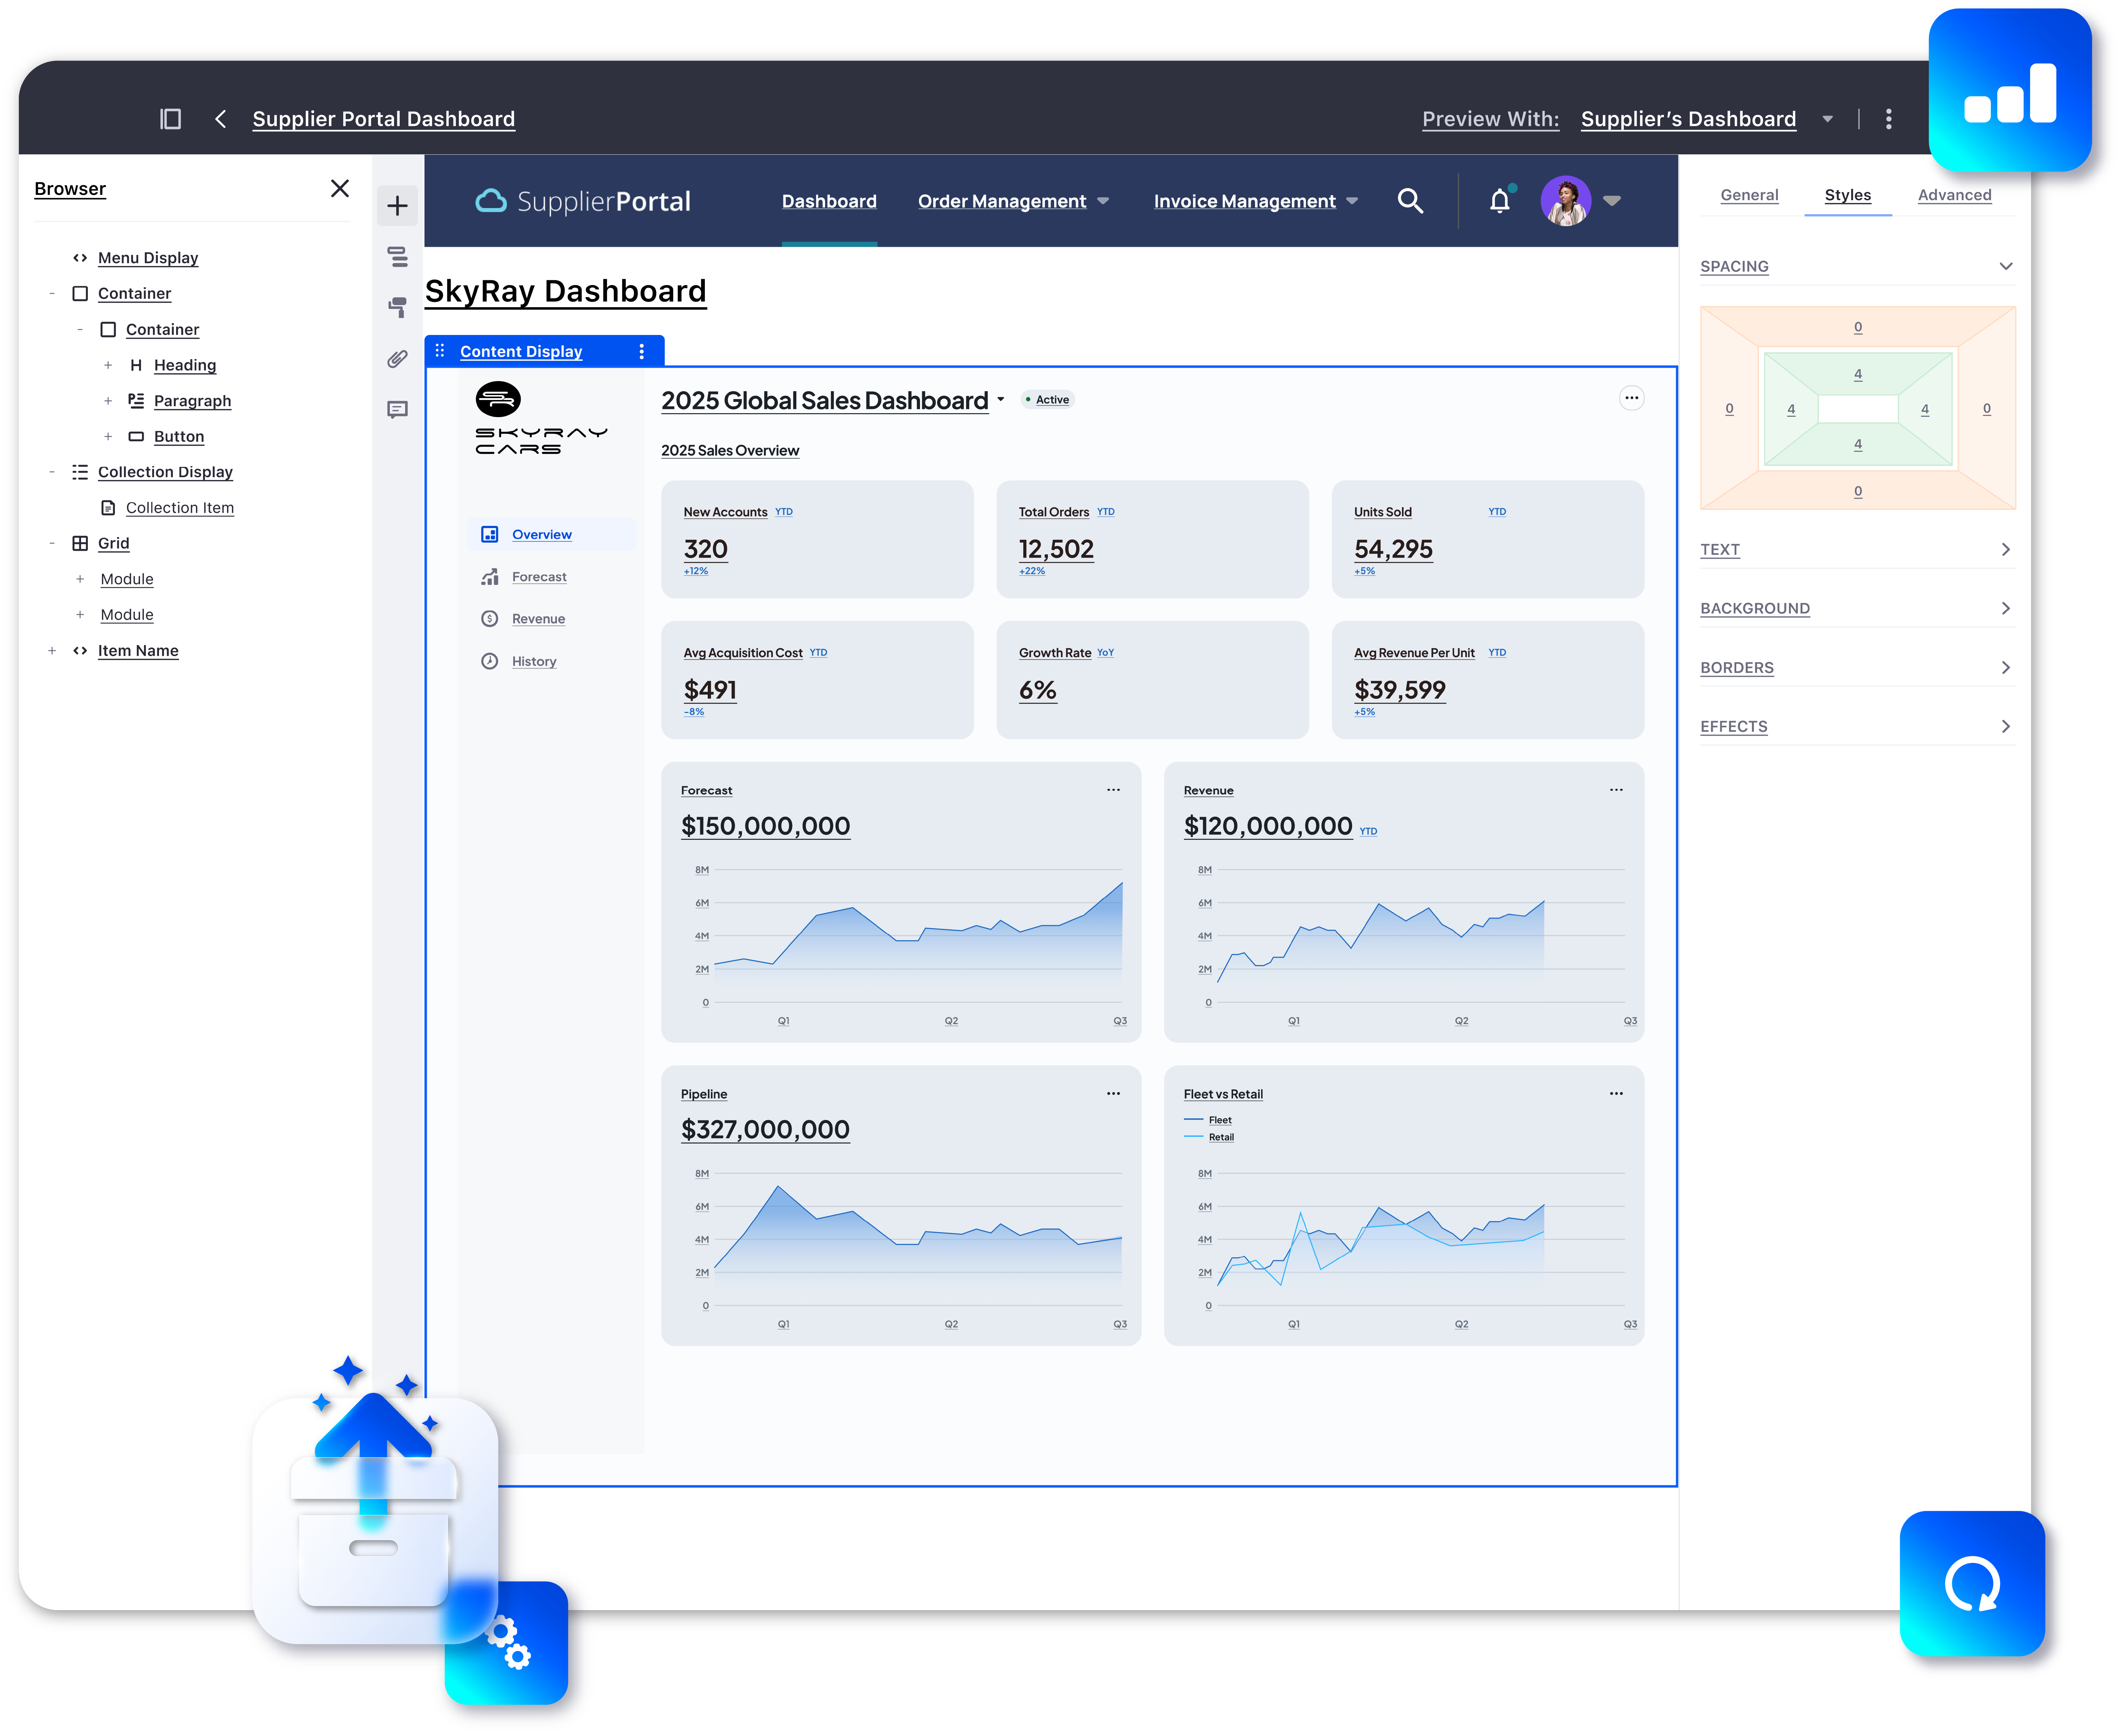Expand the BORDERS section
Screen dimensions: 2120x1736
tap(2005, 667)
